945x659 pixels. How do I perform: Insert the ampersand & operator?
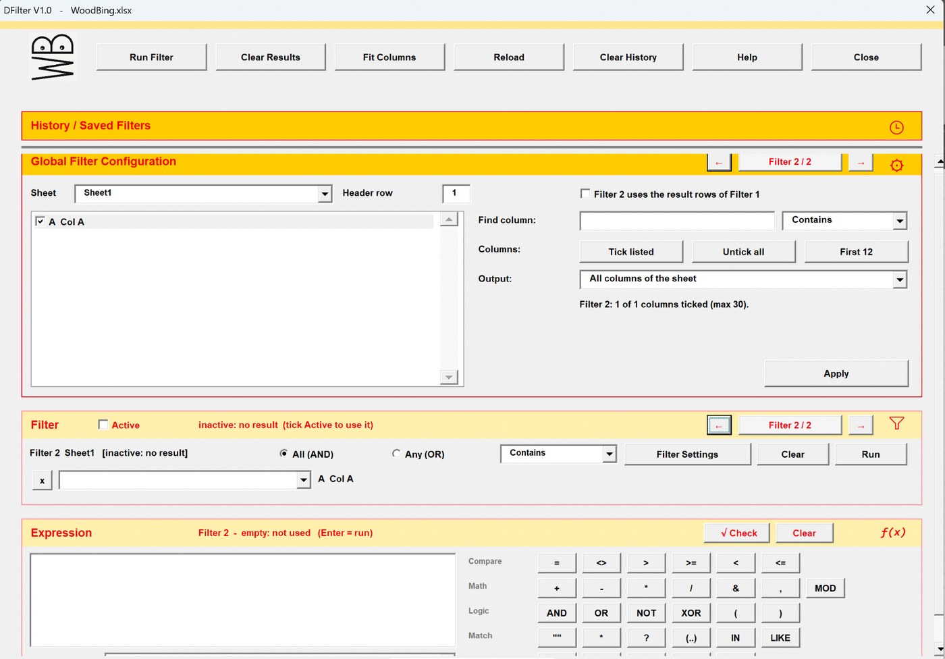pyautogui.click(x=736, y=588)
